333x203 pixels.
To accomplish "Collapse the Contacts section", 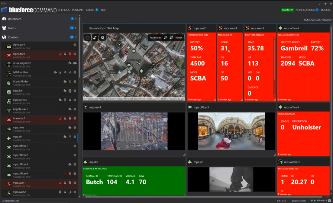I will (76, 37).
